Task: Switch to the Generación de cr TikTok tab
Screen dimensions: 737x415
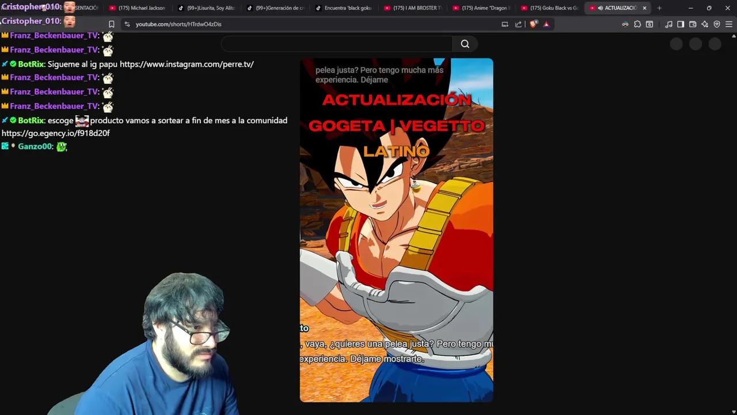Action: click(x=275, y=8)
